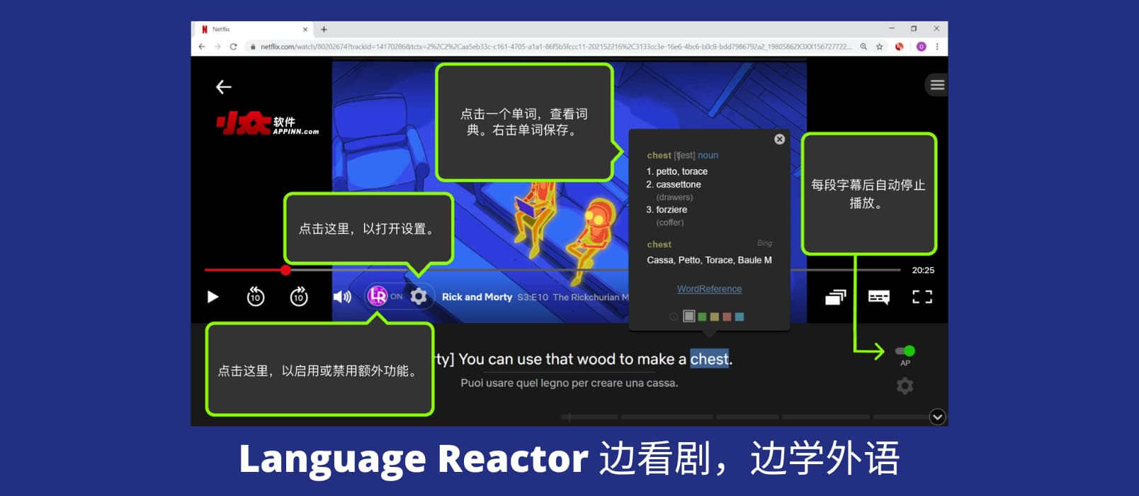Enter fullscreen mode
This screenshot has height=496, width=1139.
pyautogui.click(x=922, y=297)
